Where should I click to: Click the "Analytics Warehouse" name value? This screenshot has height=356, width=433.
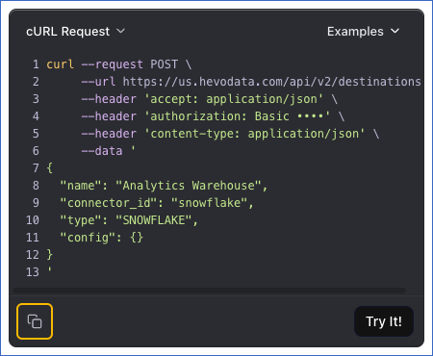coord(189,186)
